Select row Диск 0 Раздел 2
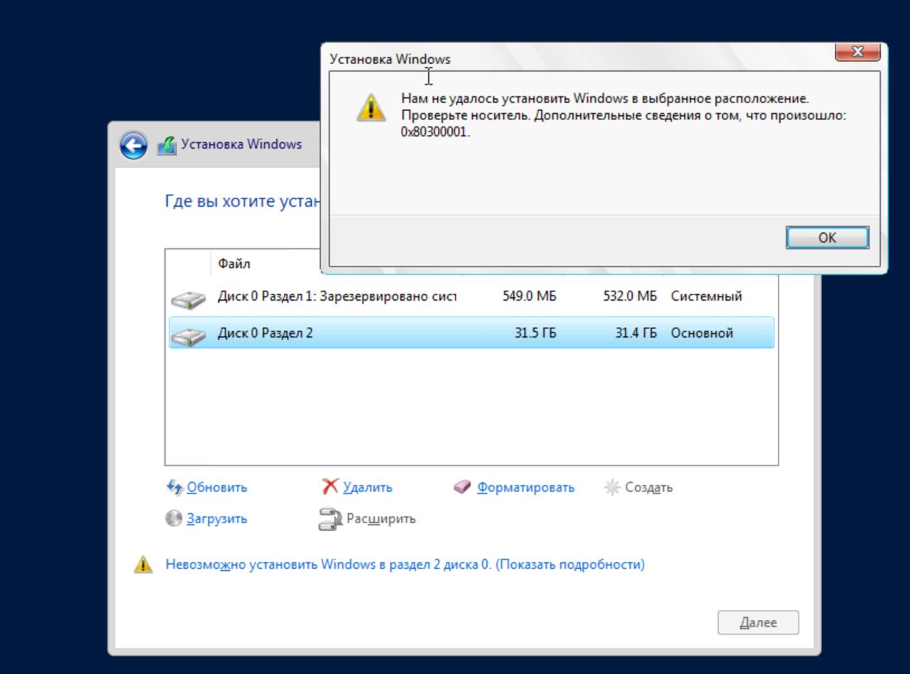The width and height of the screenshot is (910, 674). (x=471, y=333)
